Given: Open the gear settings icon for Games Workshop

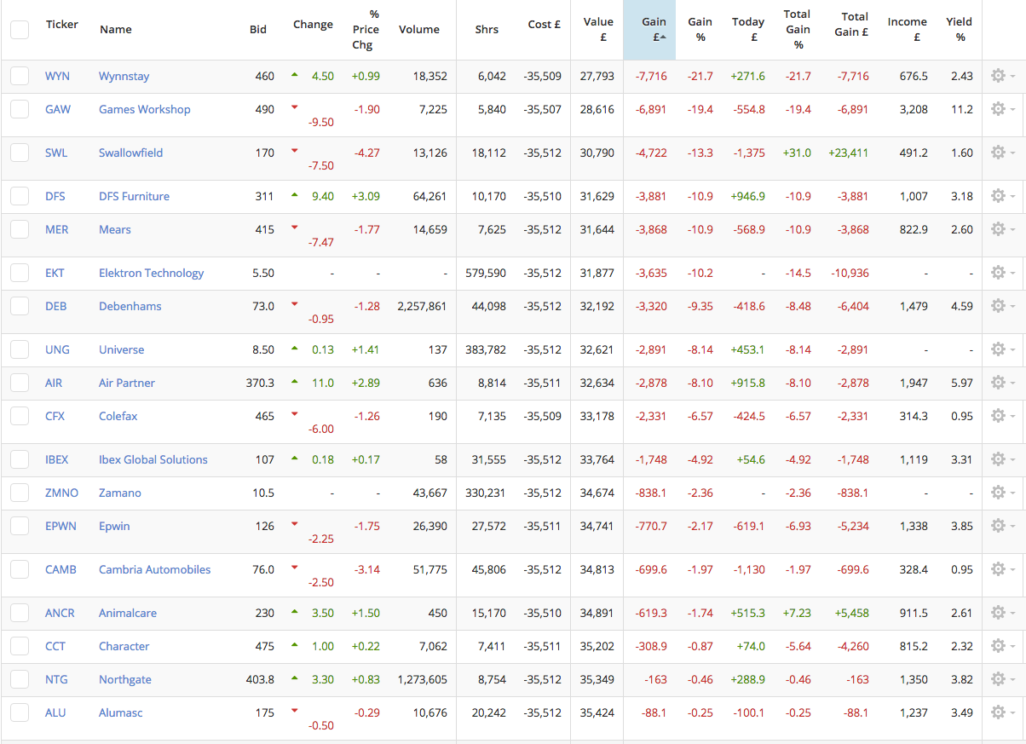Looking at the screenshot, I should pos(999,109).
